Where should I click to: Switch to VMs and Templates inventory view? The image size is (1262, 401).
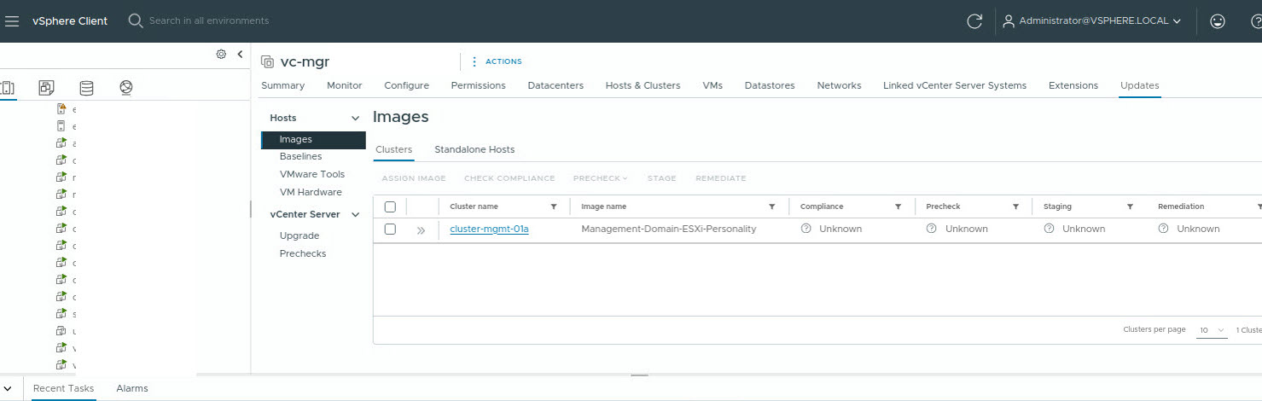47,87
